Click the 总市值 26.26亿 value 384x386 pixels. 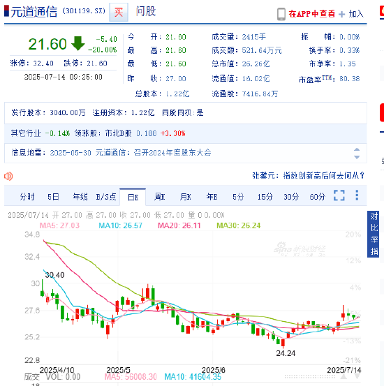256,64
